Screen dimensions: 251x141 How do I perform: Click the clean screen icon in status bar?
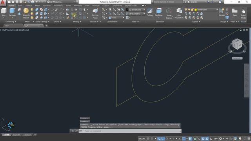pyautogui.click(x=245, y=139)
